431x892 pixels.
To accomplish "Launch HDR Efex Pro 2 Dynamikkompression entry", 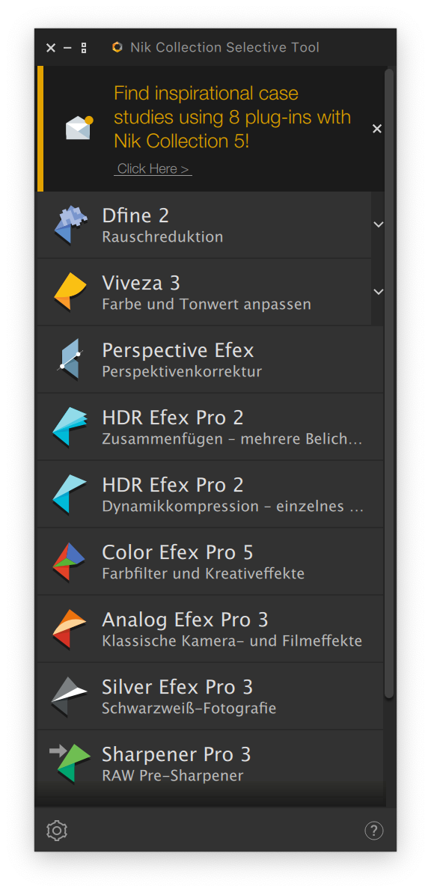I will [x=210, y=495].
